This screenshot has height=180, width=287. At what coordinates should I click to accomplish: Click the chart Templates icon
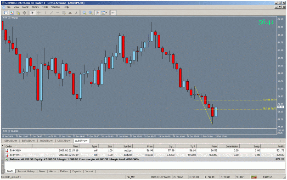pyautogui.click(x=103, y=13)
